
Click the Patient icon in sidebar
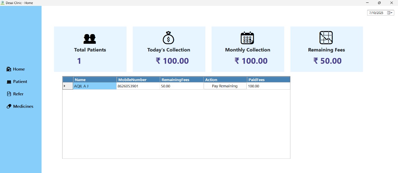point(9,82)
